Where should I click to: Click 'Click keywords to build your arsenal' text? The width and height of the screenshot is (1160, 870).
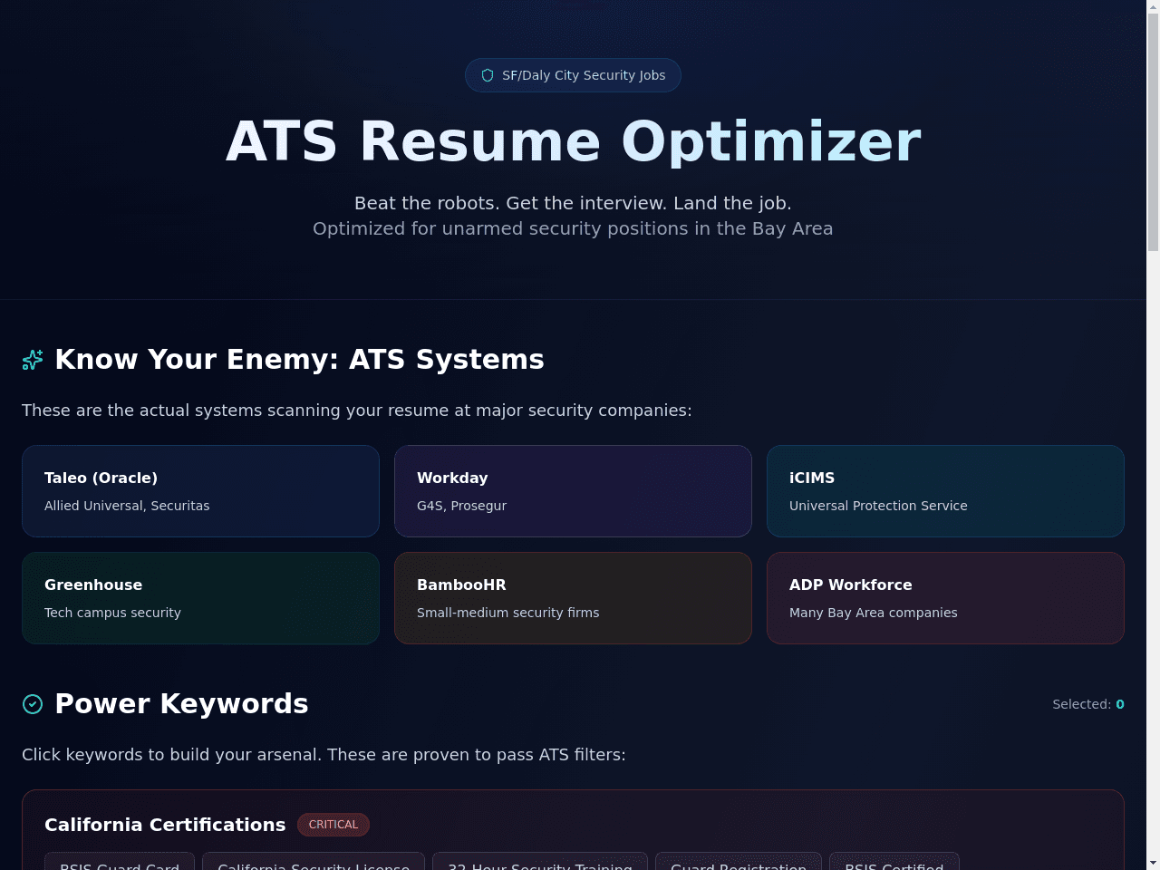[x=324, y=755]
